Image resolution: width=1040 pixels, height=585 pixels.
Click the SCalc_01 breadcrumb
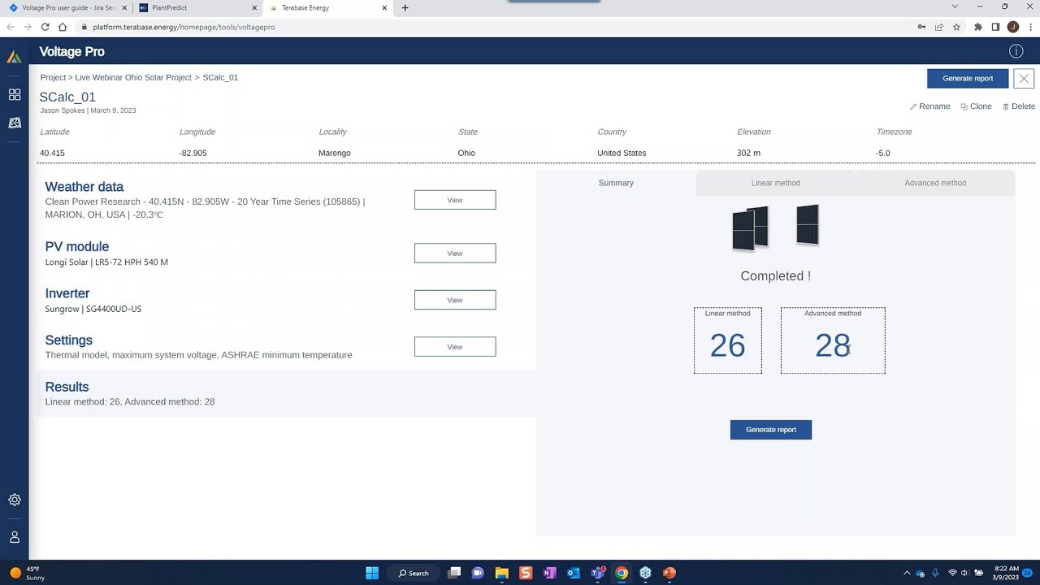(220, 77)
